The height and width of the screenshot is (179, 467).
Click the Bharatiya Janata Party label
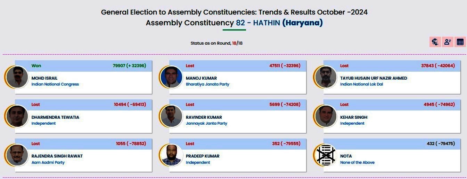[x=207, y=84]
